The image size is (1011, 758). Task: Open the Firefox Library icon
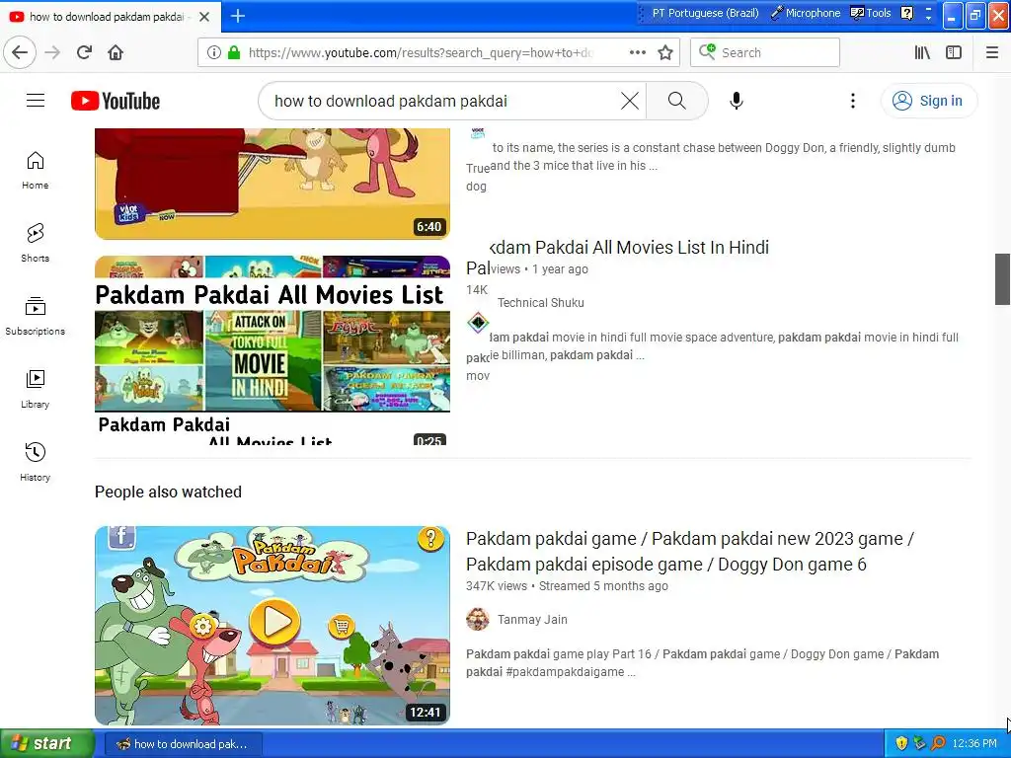point(922,52)
